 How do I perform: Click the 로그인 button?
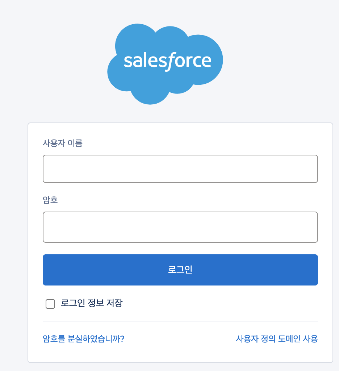180,270
